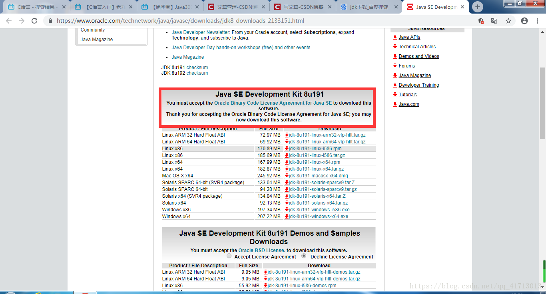Open the Google Translate icon in address bar
The height and width of the screenshot is (294, 546).
(x=494, y=21)
